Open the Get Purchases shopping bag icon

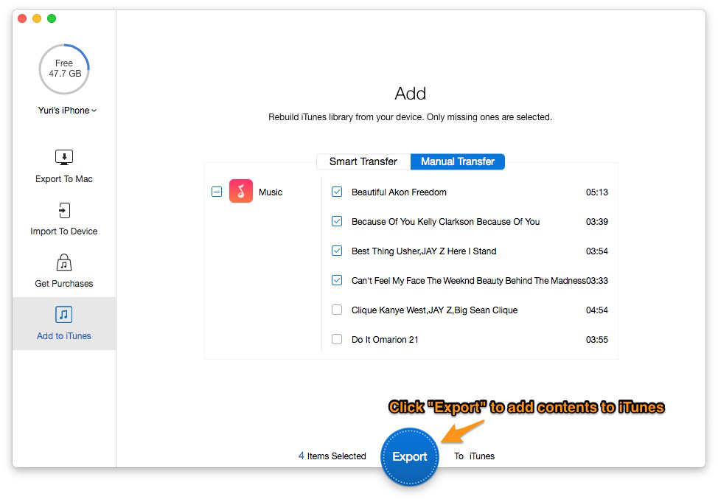tap(64, 262)
